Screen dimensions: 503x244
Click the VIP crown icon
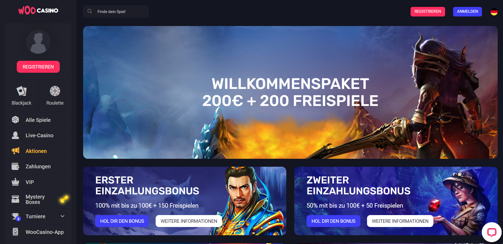[15, 182]
